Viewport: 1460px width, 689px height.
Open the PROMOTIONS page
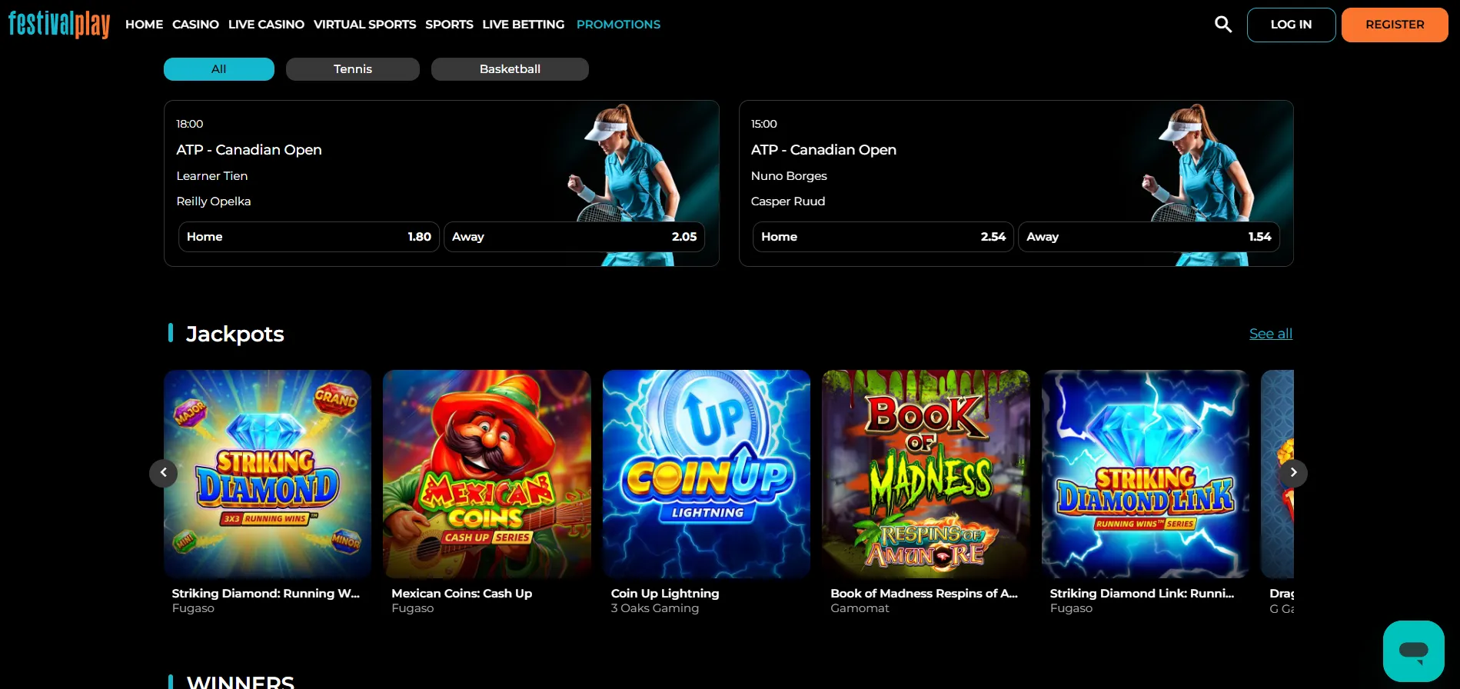coord(618,25)
